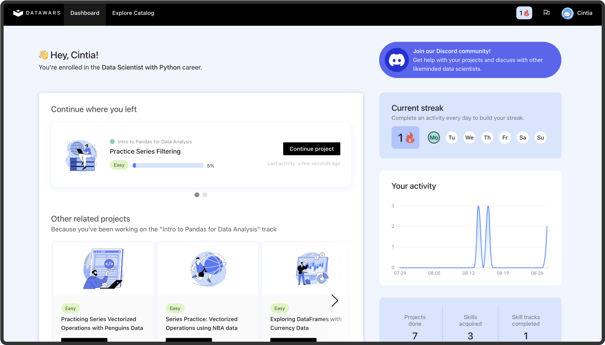The height and width of the screenshot is (345, 605).
Task: Click the 5% progress bar
Action: point(168,165)
